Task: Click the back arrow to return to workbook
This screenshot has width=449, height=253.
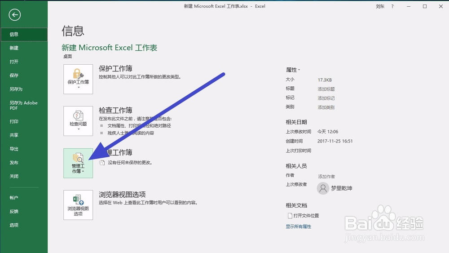Action: 15,15
